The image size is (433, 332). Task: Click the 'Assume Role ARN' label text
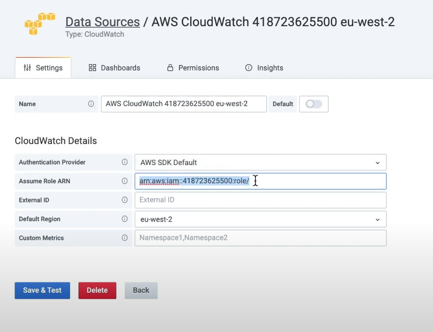coord(44,181)
